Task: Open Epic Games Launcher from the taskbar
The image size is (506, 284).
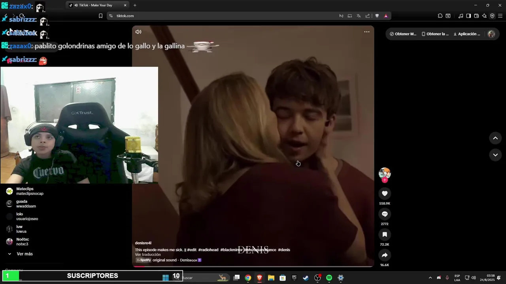Action: point(294,278)
